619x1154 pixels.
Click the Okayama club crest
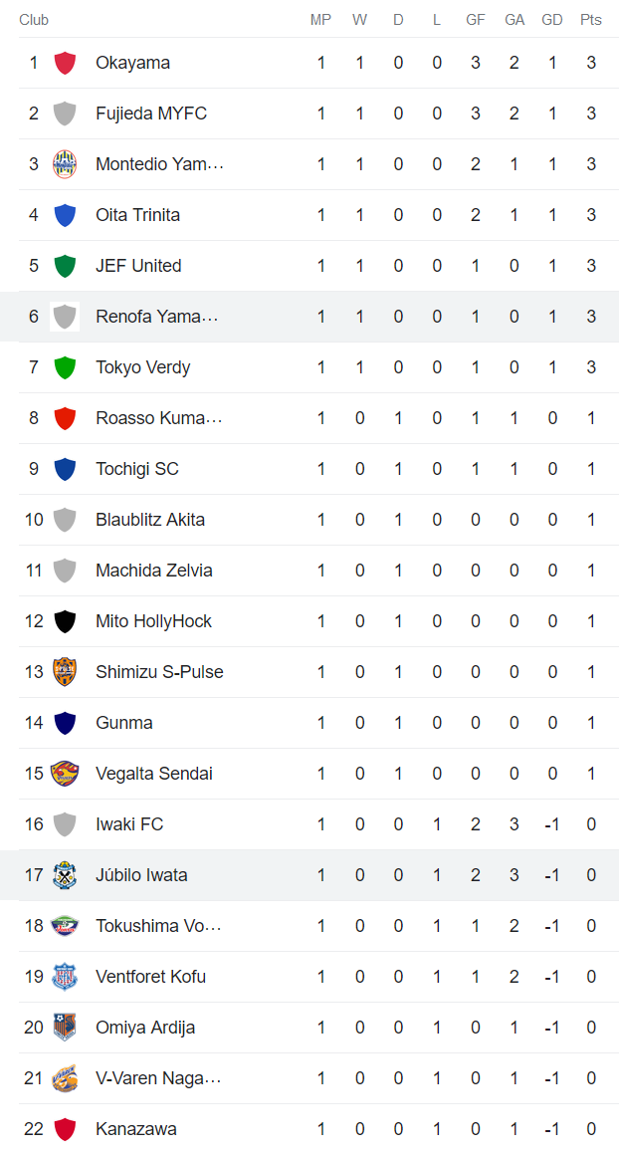[x=64, y=62]
